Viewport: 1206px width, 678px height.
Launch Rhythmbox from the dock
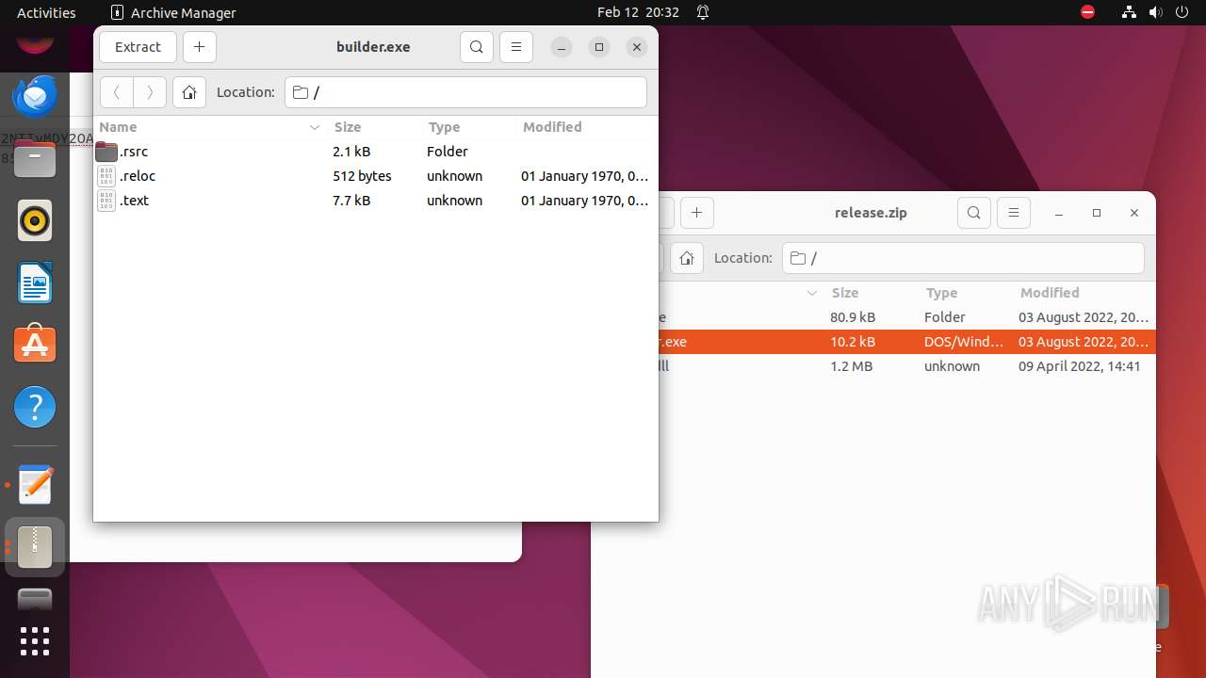[35, 220]
